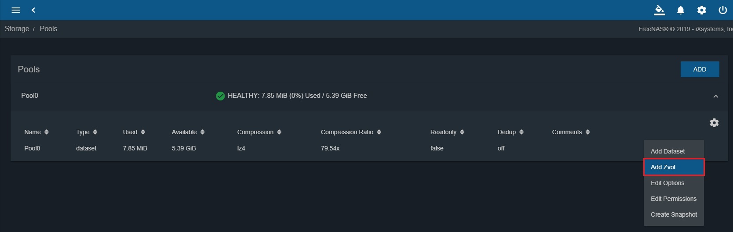Open the notifications bell

pos(680,10)
